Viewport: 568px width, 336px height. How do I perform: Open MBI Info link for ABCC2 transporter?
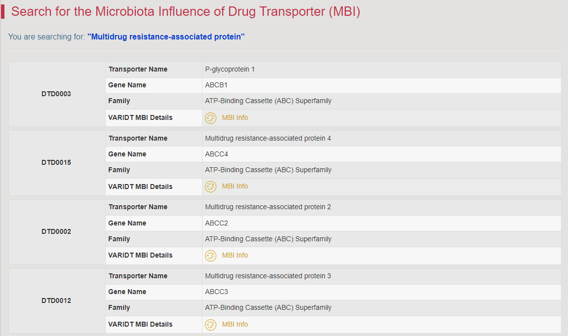point(235,256)
